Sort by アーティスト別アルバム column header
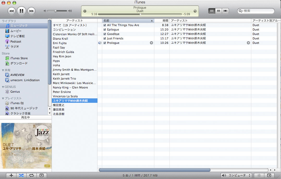This screenshot has width=281, height=179. coord(266,21)
